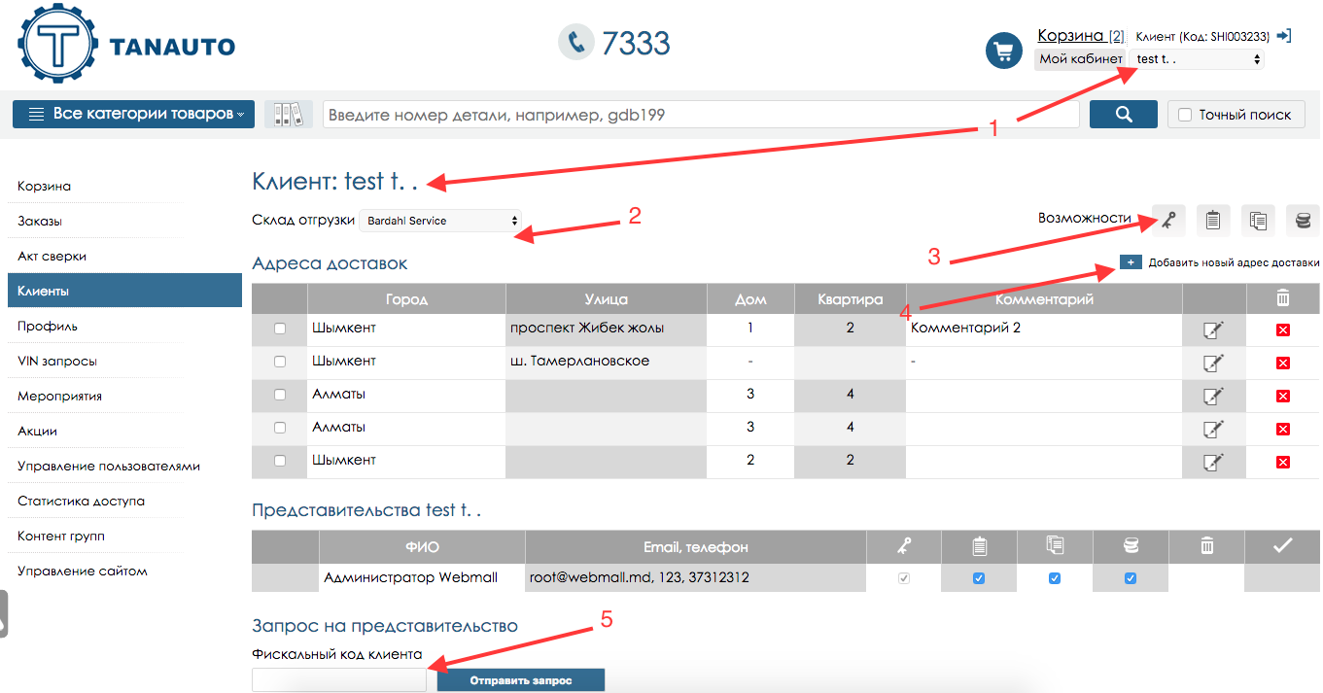Click the plus icon to add address

coord(1130,262)
